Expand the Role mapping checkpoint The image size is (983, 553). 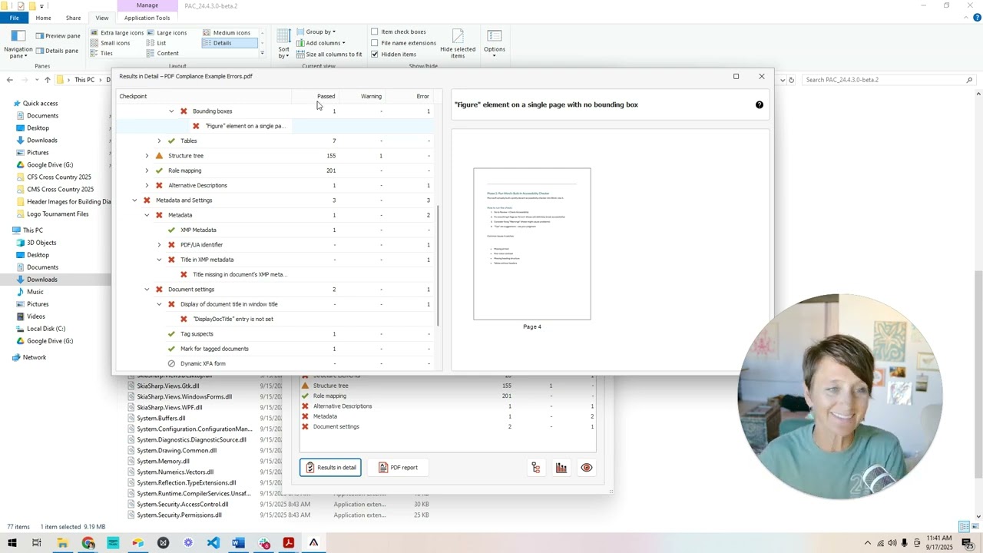[x=147, y=171]
